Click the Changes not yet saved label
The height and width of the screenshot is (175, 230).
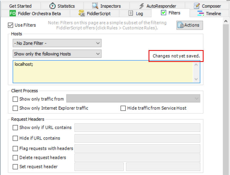(x=176, y=56)
